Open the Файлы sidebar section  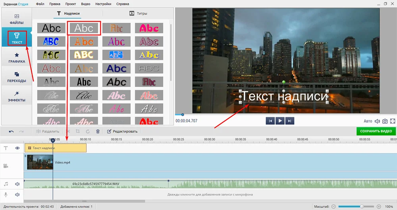pos(17,19)
